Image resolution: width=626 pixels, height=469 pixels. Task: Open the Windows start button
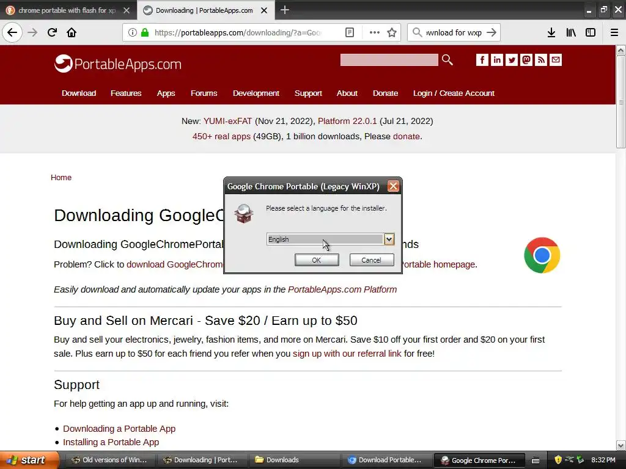(29, 460)
